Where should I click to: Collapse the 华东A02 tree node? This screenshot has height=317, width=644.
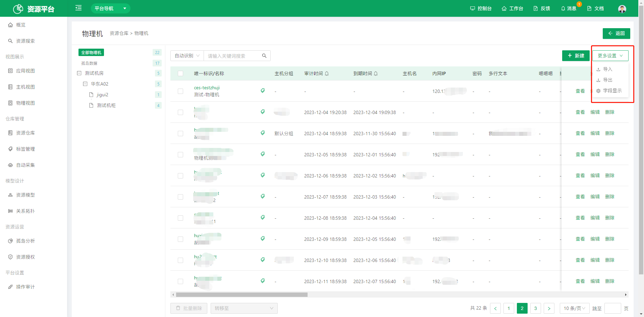85,84
